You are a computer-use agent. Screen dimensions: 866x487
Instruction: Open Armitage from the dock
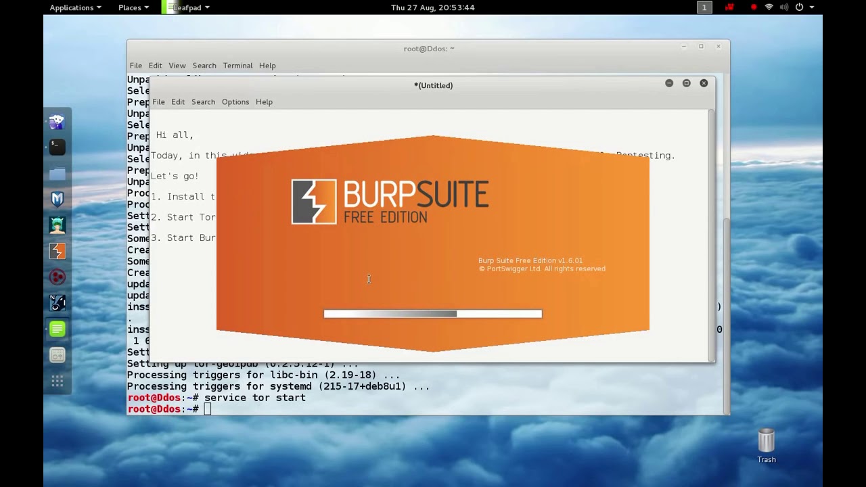pyautogui.click(x=58, y=225)
